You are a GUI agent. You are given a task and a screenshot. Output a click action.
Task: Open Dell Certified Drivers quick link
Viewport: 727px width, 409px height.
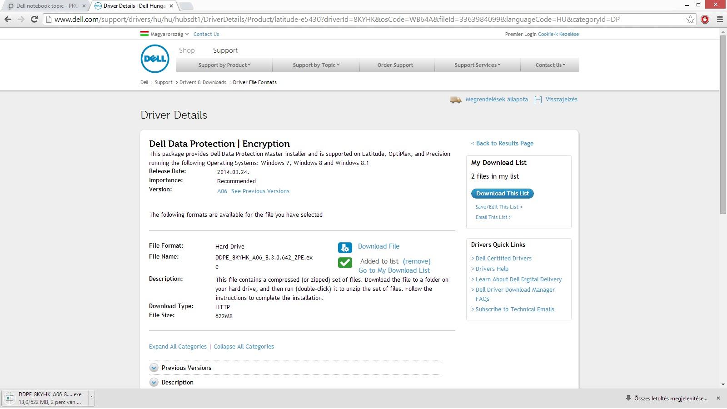point(503,258)
